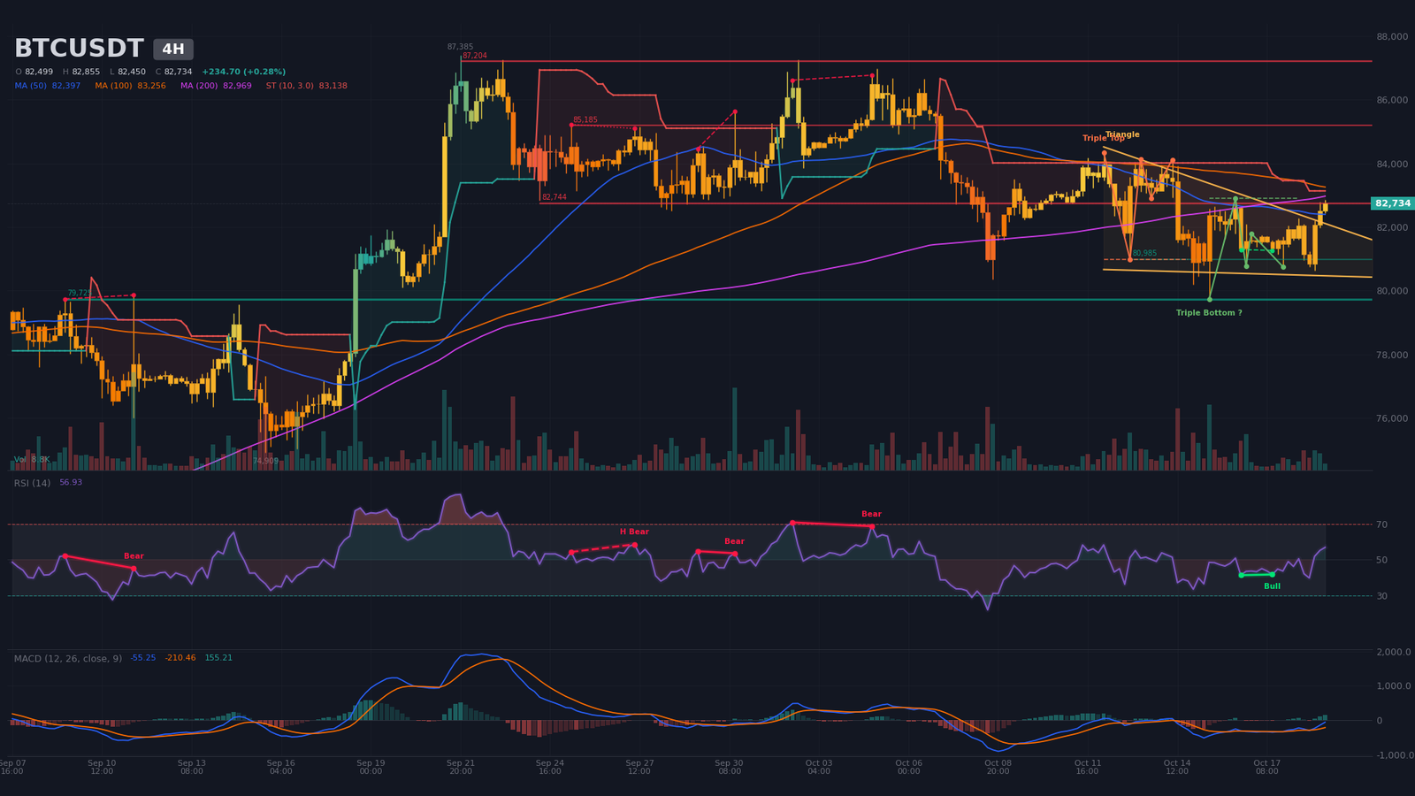Click the open price value 82,499
Image resolution: width=1415 pixels, height=796 pixels.
(39, 72)
